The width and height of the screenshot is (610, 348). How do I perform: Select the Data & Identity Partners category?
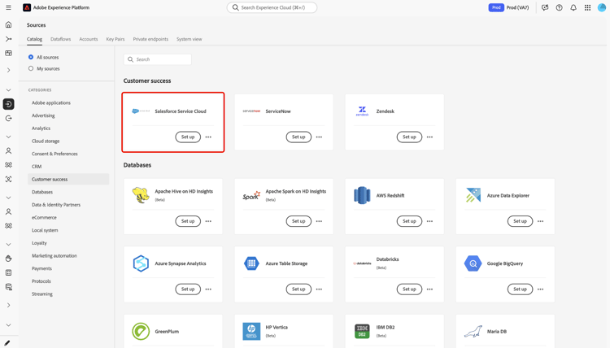click(x=56, y=205)
